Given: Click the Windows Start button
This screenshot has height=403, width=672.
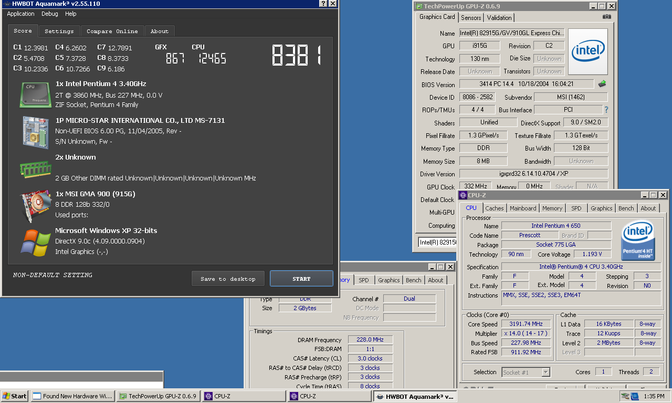Looking at the screenshot, I should (x=14, y=396).
